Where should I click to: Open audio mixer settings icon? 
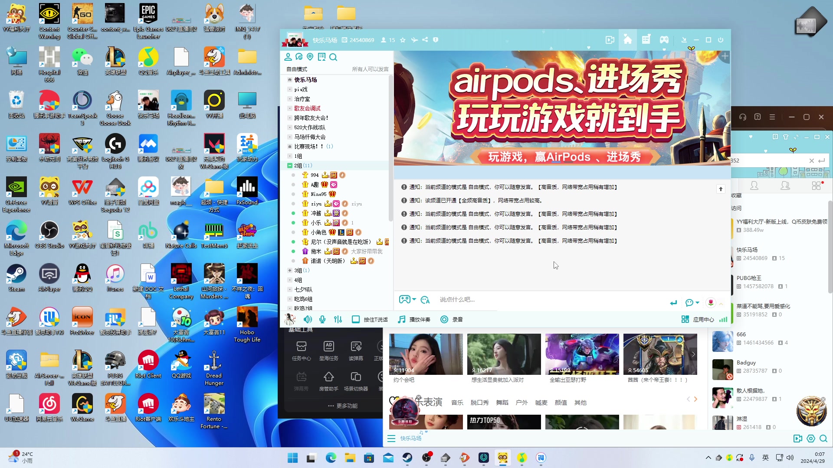click(338, 319)
